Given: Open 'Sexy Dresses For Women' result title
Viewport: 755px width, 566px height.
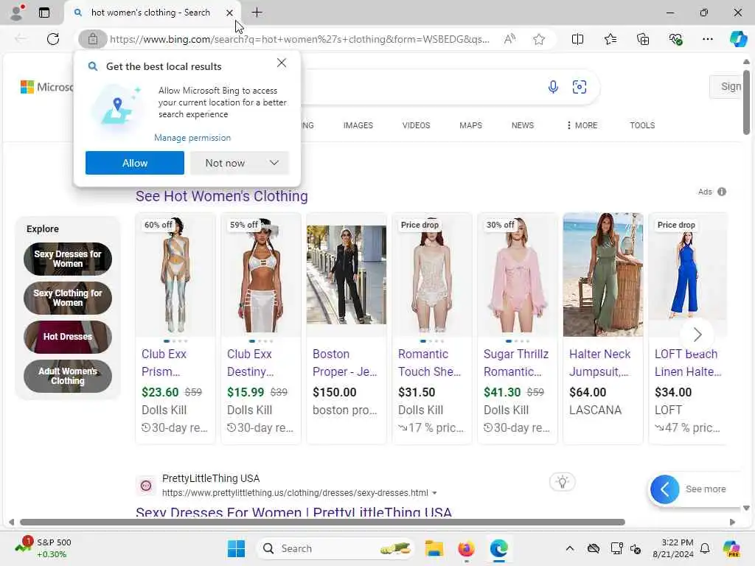Looking at the screenshot, I should 293,511.
